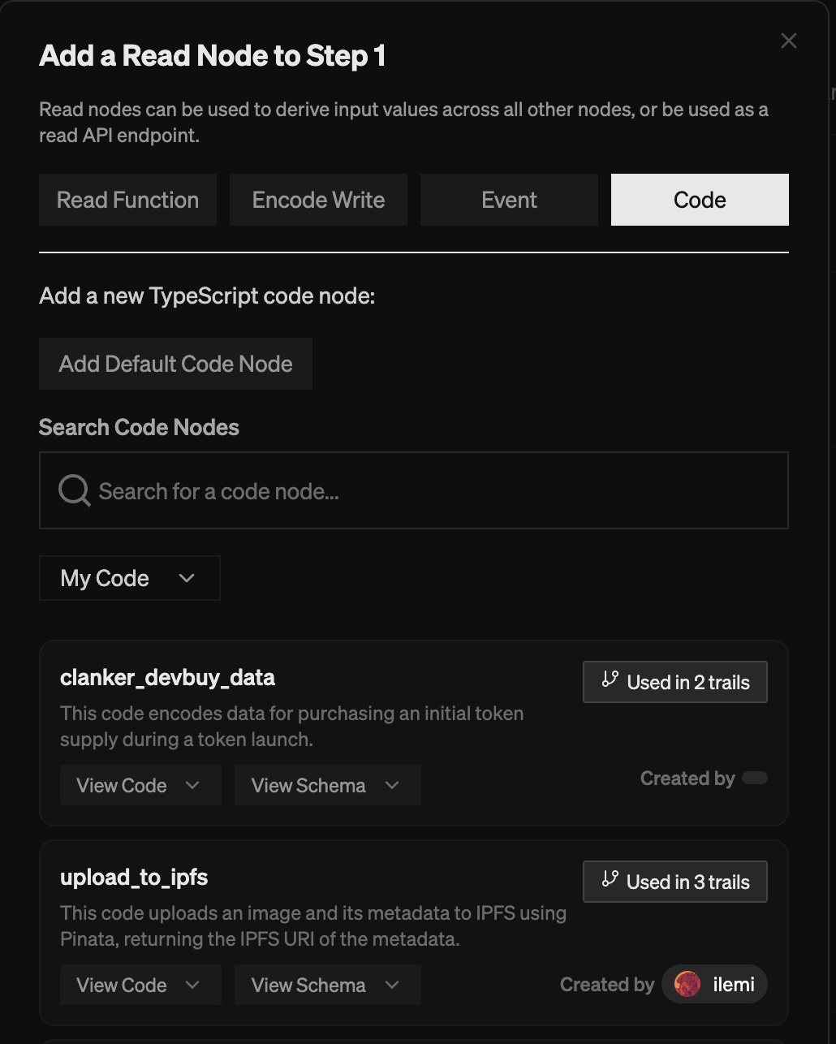Select the Code tab
The height and width of the screenshot is (1044, 836).
(699, 200)
